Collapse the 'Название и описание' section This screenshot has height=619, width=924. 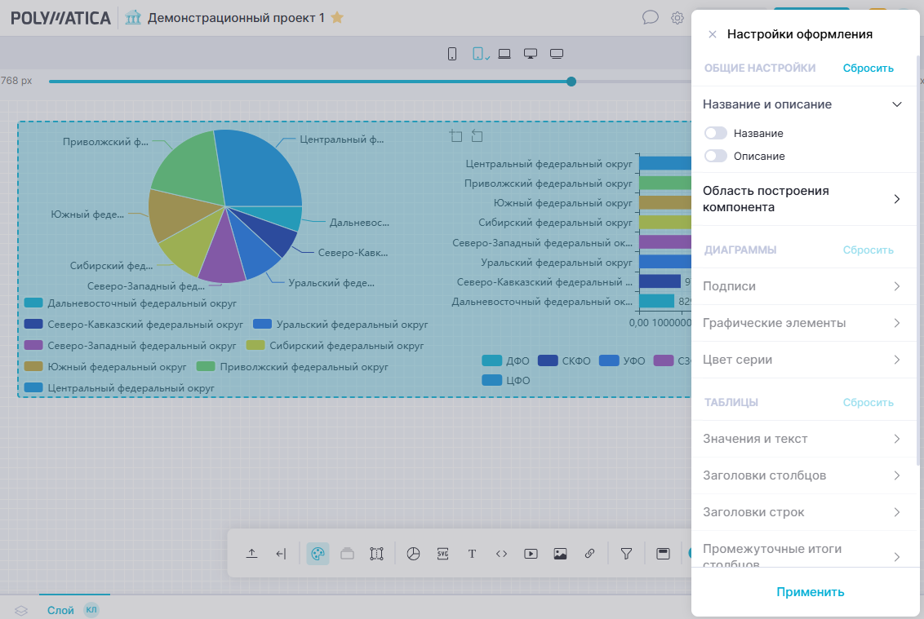click(x=896, y=104)
